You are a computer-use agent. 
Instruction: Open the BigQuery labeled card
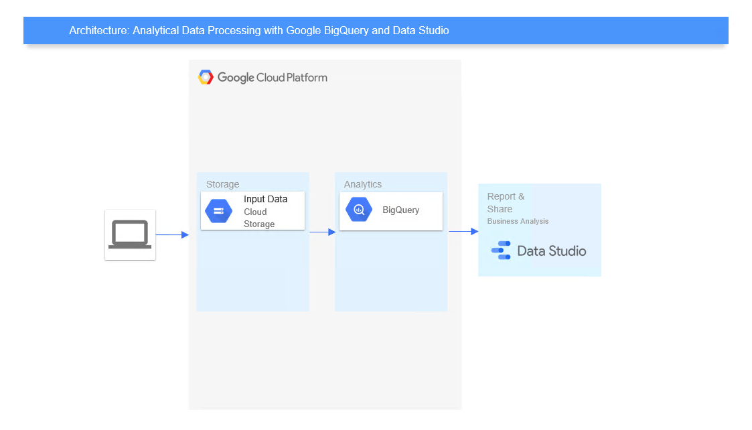391,210
